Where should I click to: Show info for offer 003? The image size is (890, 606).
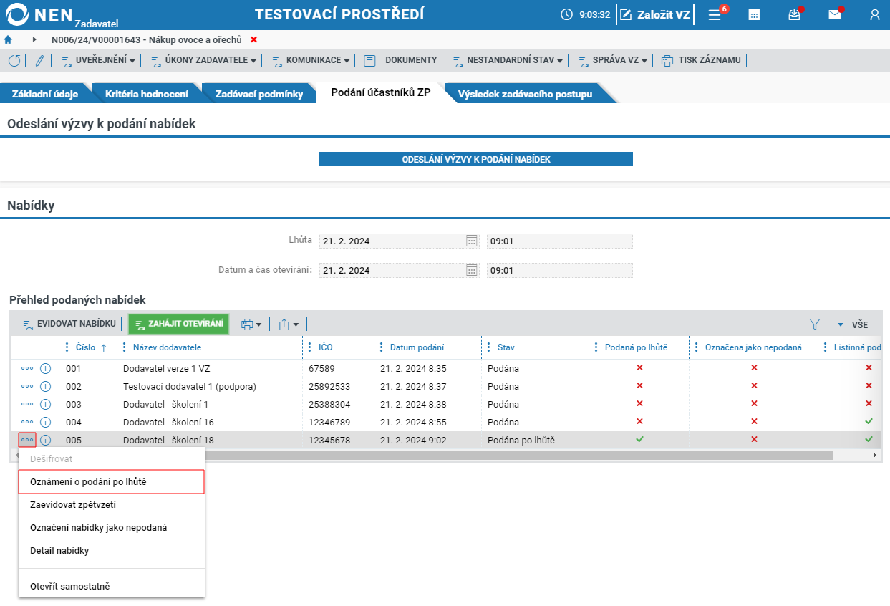tap(46, 404)
